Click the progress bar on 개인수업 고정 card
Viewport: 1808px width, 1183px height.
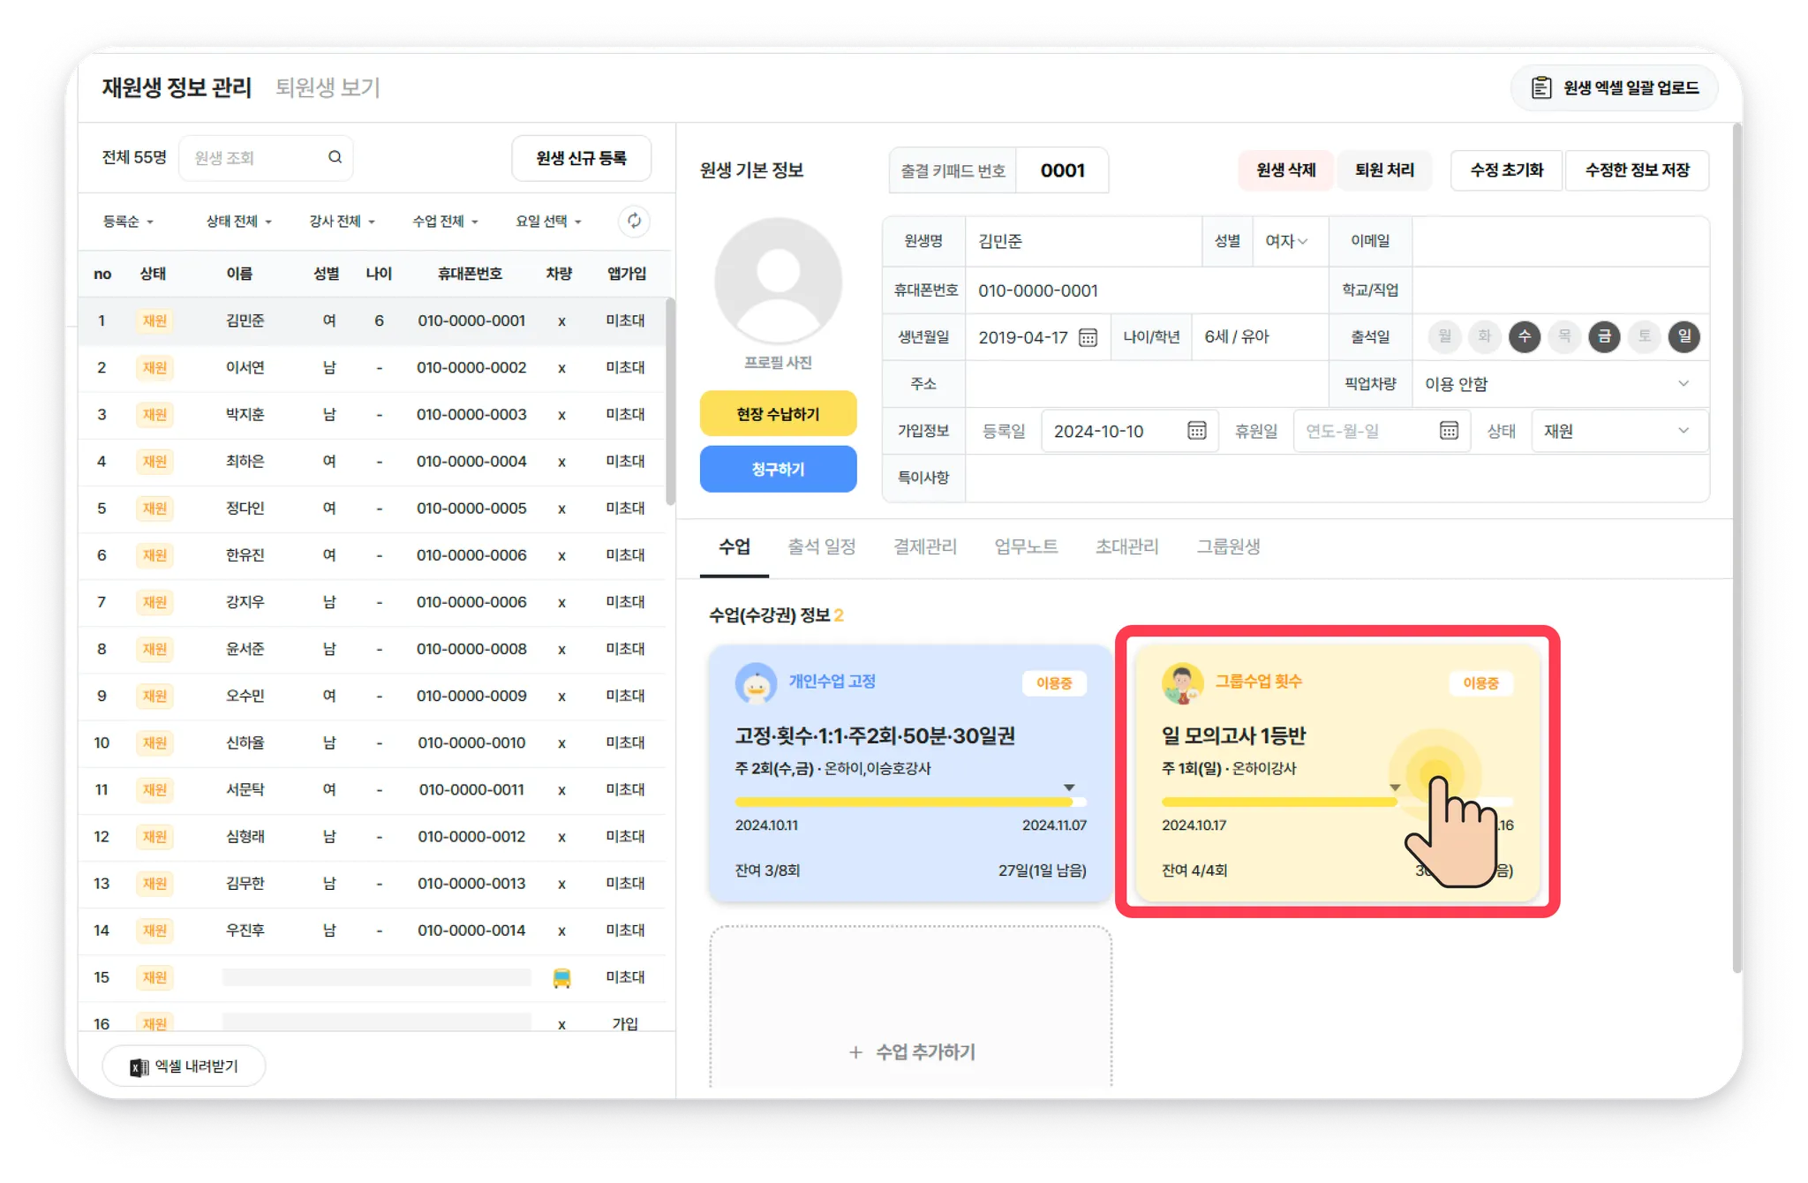[909, 802]
